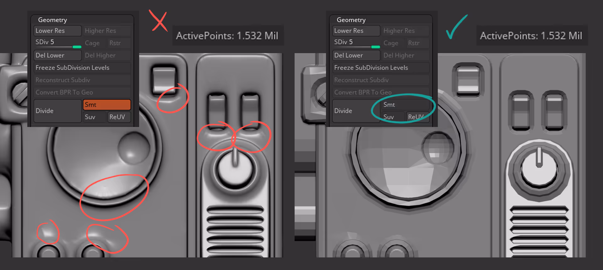
Task: Click Lower Res in the left panel
Action: (57, 31)
